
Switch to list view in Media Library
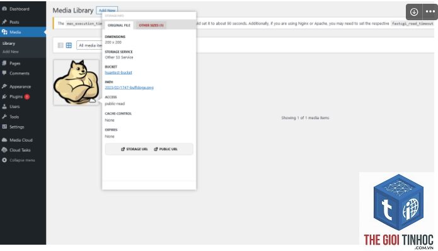61,45
